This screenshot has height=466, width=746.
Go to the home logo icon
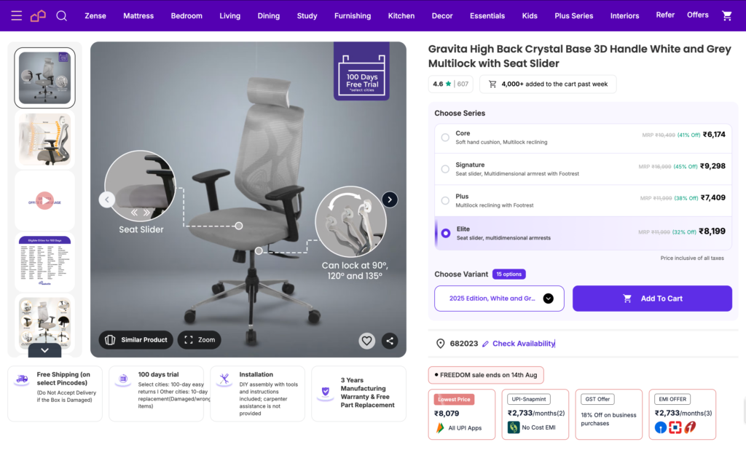tap(38, 16)
